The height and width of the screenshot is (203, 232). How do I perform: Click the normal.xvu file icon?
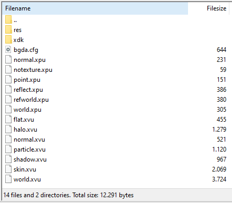8,139
